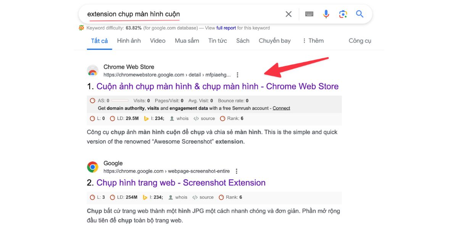Open the full report link

[x=226, y=28]
